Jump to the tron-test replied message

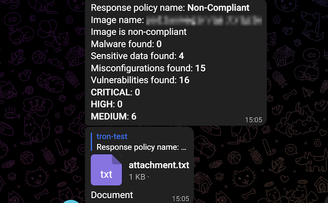click(x=113, y=136)
